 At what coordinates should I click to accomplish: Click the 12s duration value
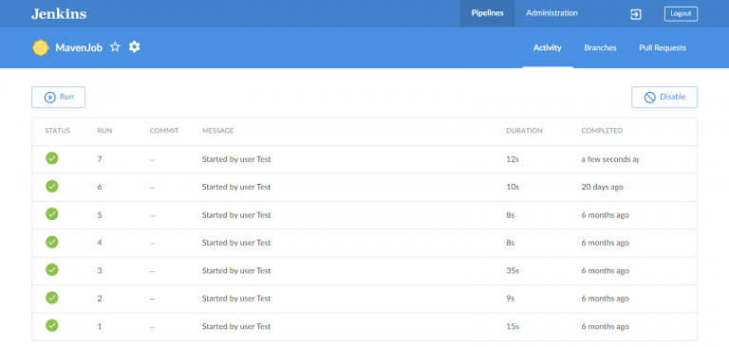[513, 159]
